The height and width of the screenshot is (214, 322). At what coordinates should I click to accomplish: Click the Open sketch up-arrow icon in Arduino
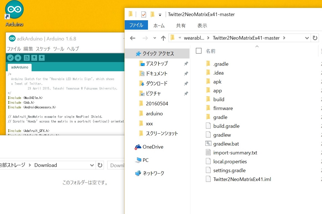pyautogui.click(x=34, y=58)
